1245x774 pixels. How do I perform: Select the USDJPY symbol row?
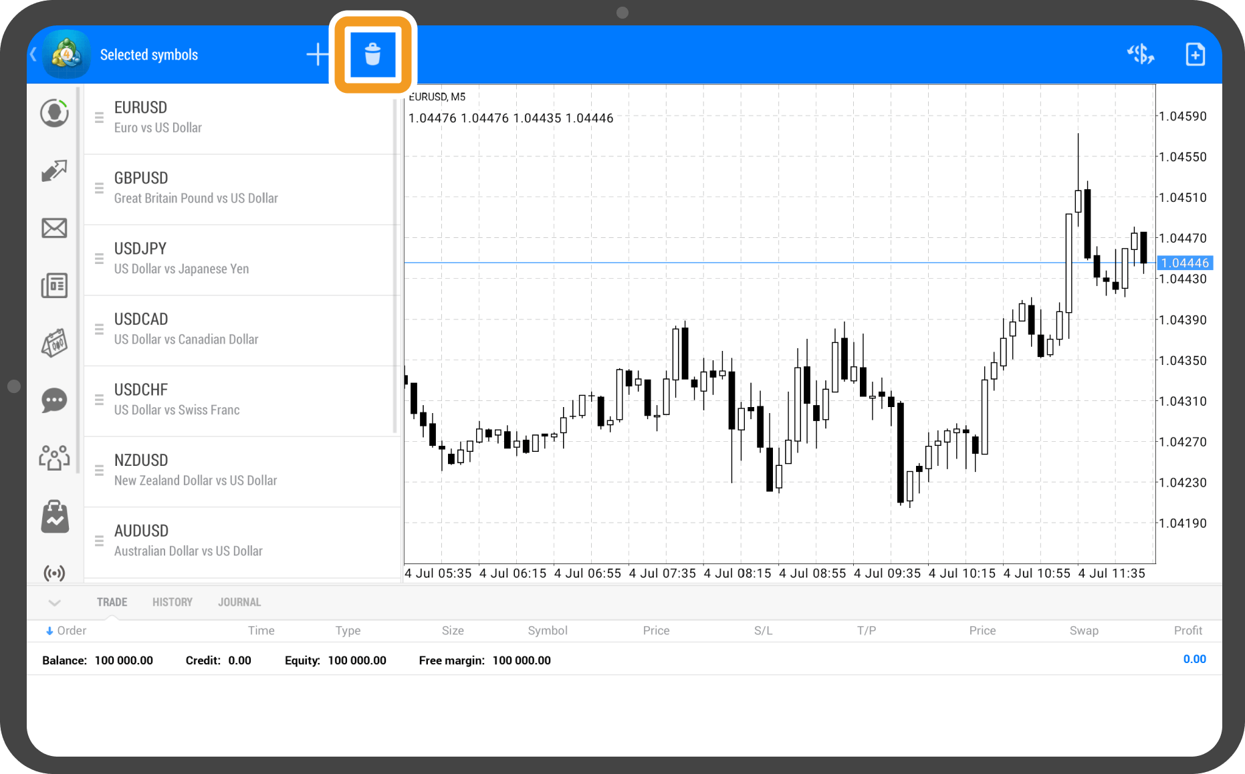(241, 259)
